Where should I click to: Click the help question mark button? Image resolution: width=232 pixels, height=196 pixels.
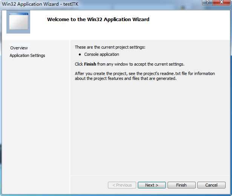click(x=207, y=2)
